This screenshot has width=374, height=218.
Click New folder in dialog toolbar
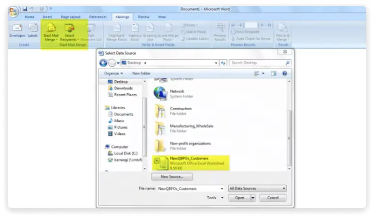coord(141,73)
